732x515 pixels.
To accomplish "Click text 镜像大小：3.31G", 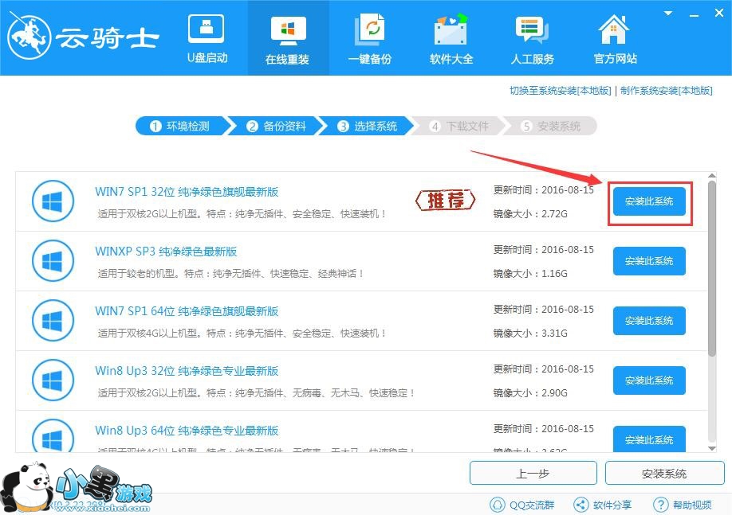I will click(x=530, y=334).
